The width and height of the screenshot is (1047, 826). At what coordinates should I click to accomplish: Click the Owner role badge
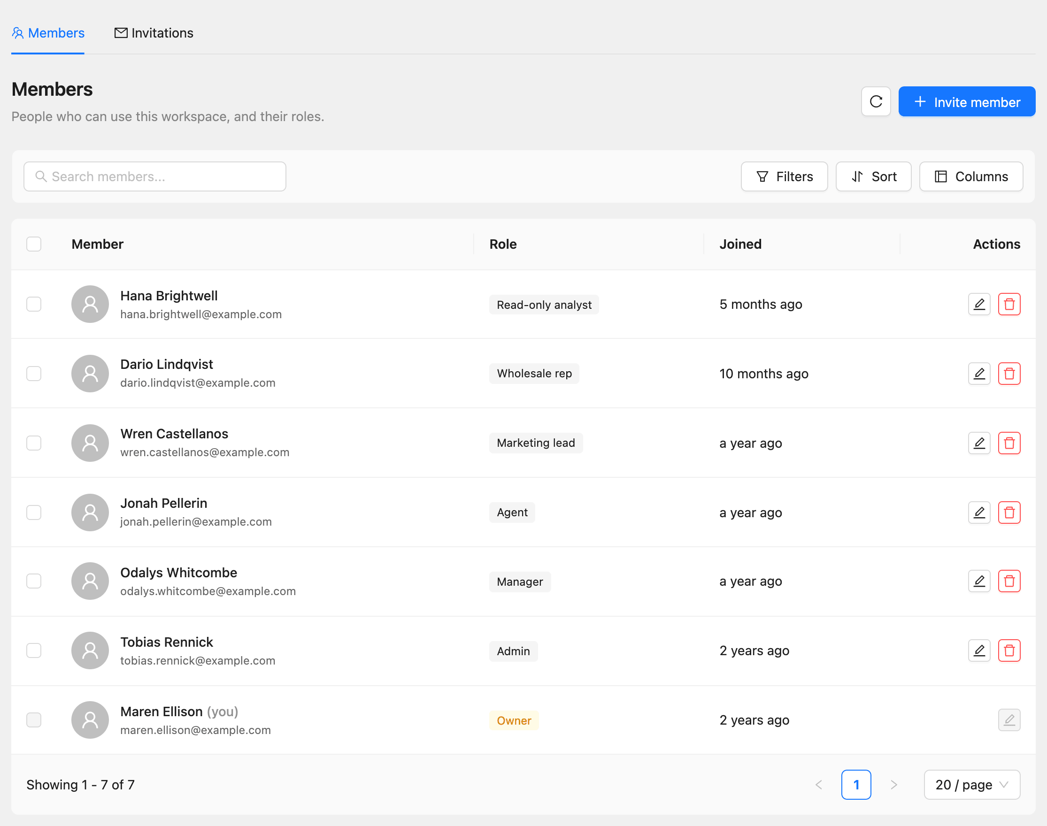click(514, 720)
